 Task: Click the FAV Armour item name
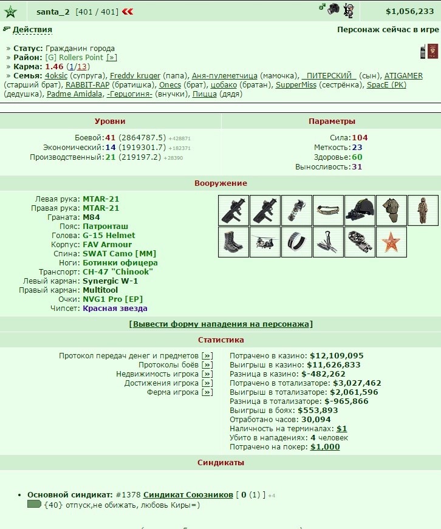pos(108,245)
